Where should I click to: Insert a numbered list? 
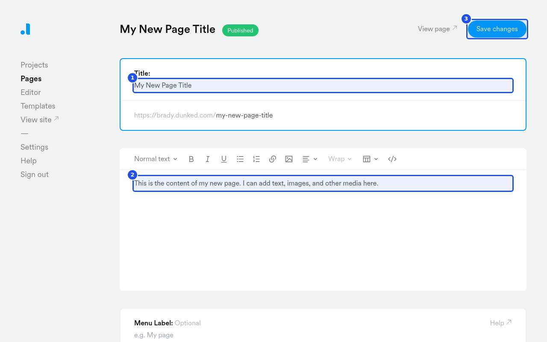pos(256,159)
